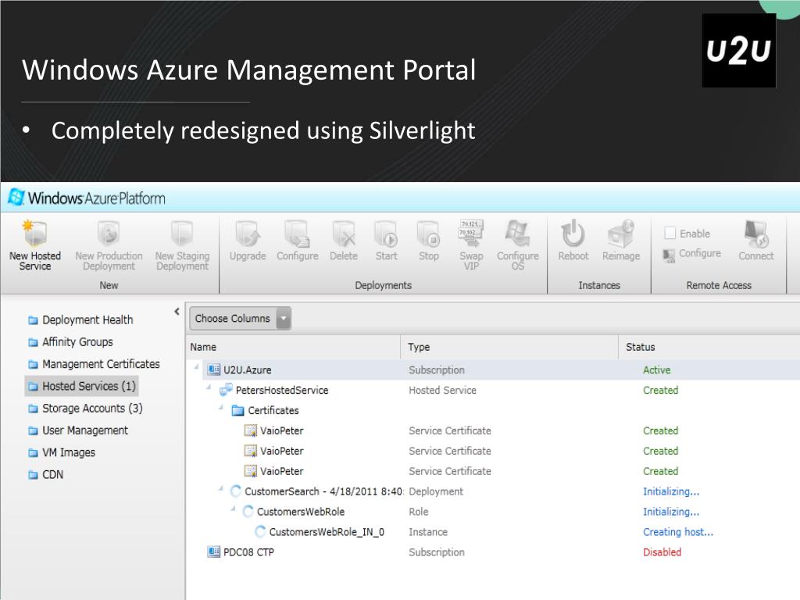
Task: Click the Upgrade deployment icon
Action: tap(248, 234)
